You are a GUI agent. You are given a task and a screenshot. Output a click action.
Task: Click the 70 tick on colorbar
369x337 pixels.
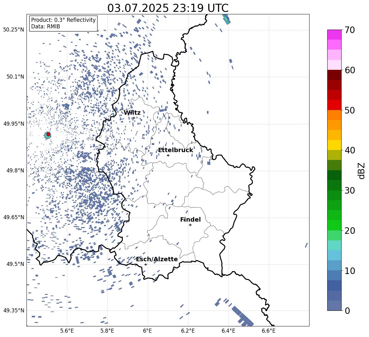pos(349,30)
